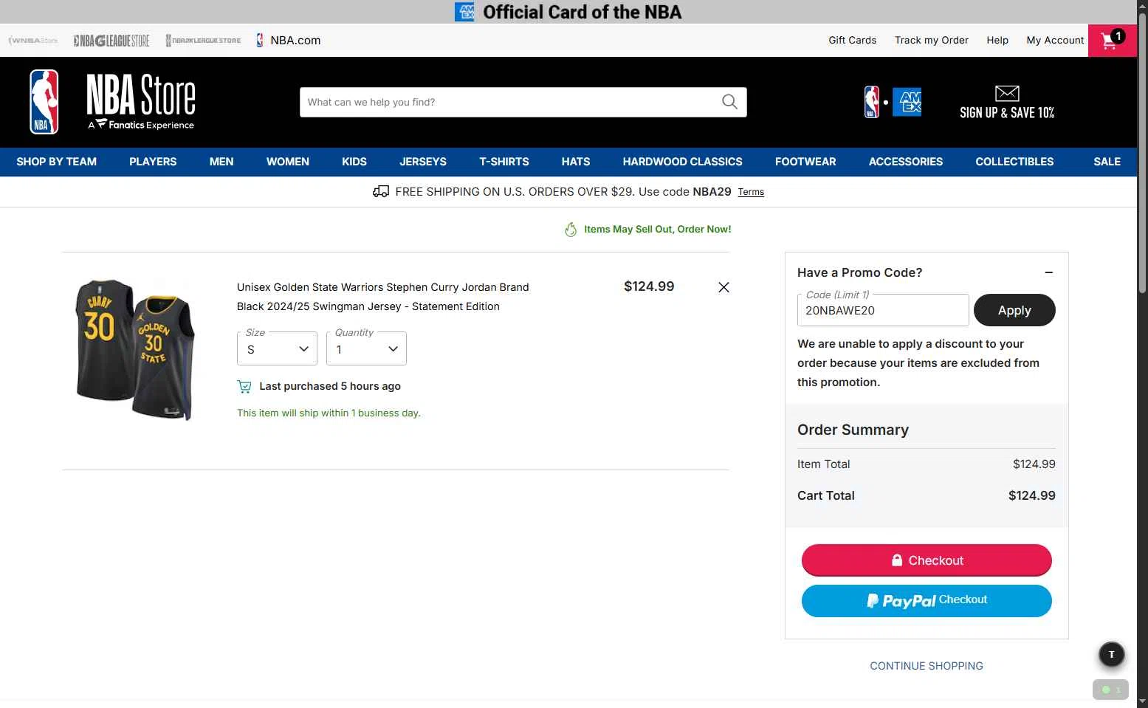Remove the Curry jersey with X
The width and height of the screenshot is (1148, 708).
click(x=723, y=287)
